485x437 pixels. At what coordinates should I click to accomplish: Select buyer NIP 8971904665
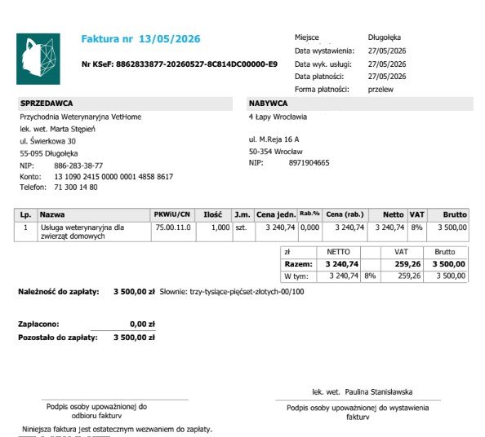coord(309,163)
